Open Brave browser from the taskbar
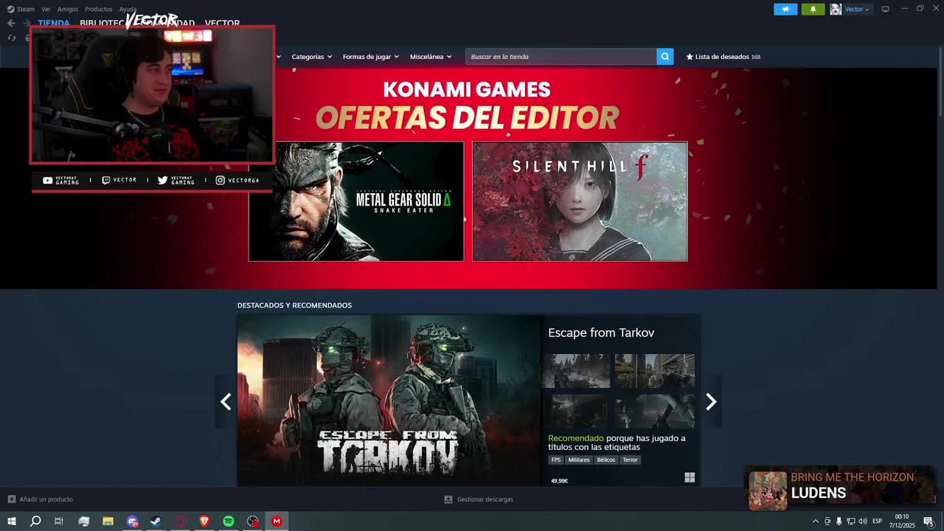Screen dimensions: 944x531 point(204,521)
